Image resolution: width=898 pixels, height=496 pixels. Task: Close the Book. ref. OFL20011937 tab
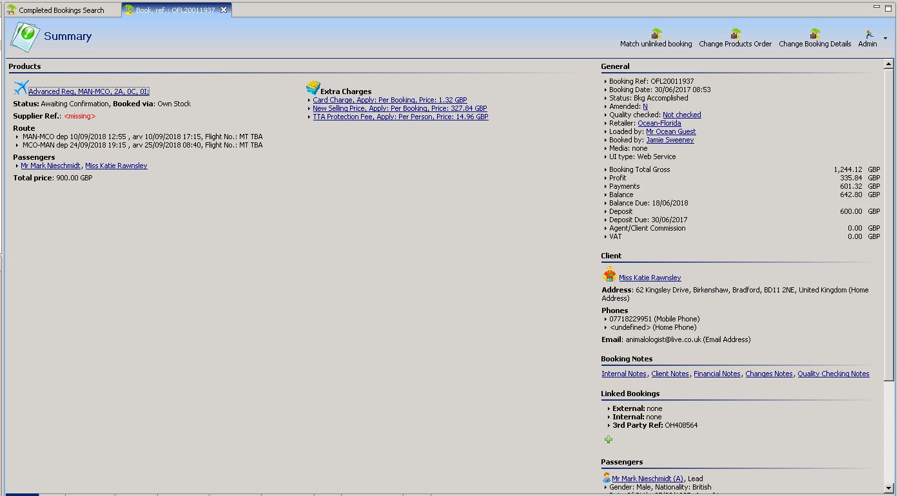click(223, 10)
